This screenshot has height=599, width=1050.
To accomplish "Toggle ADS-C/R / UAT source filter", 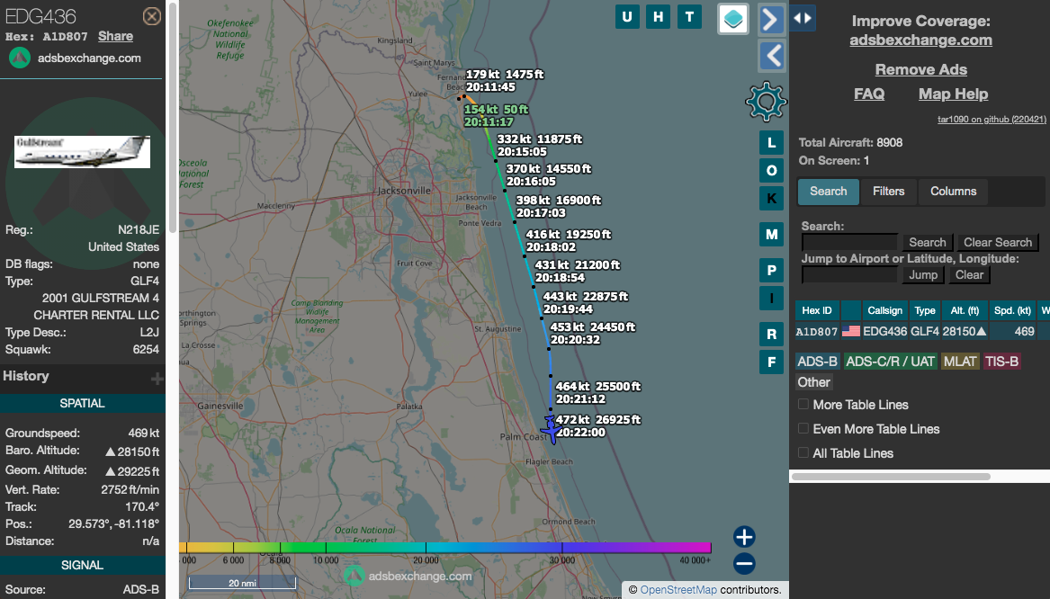I will point(890,362).
